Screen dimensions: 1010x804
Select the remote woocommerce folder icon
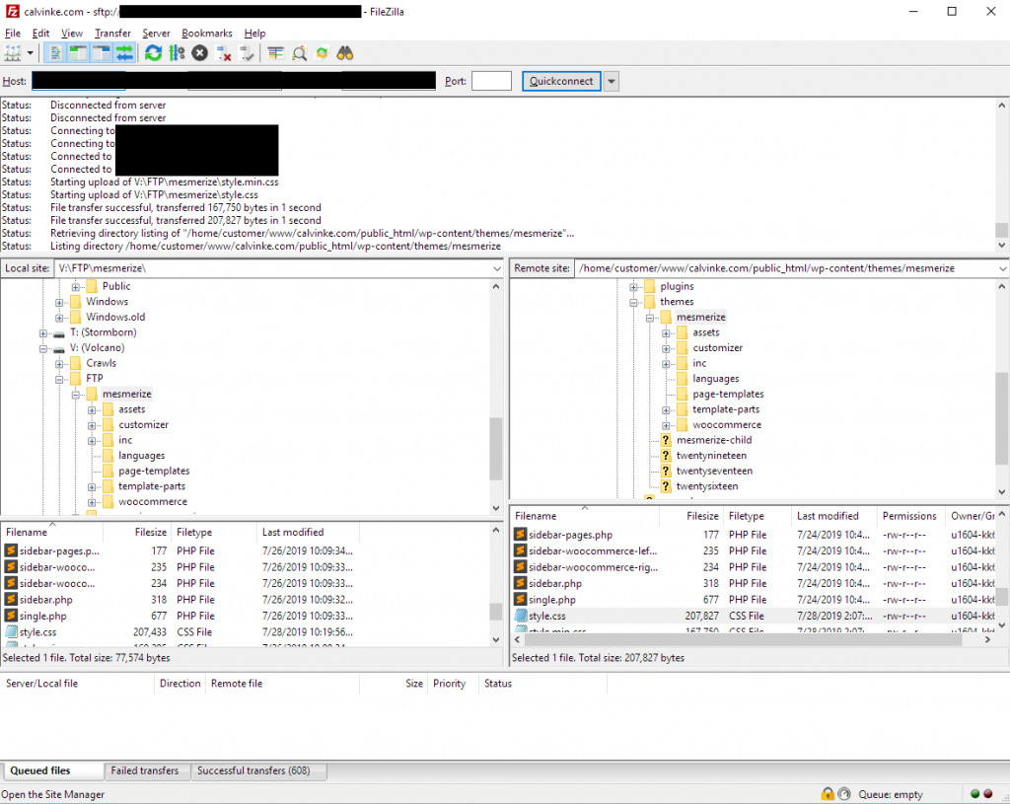click(x=683, y=424)
